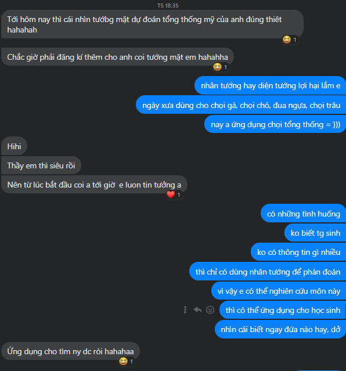Open more options three-dot icon
Screen dimensions: 346x371
[185, 310]
